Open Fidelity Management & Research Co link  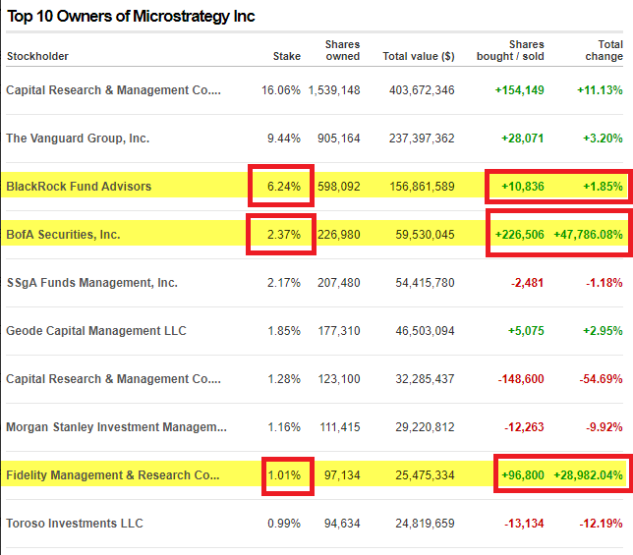113,475
